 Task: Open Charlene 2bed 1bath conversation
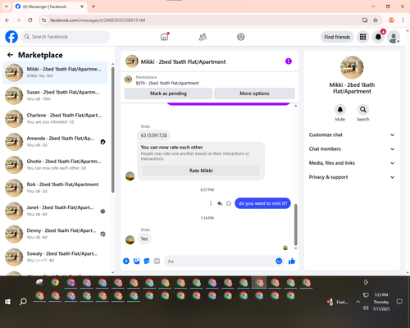coord(55,119)
